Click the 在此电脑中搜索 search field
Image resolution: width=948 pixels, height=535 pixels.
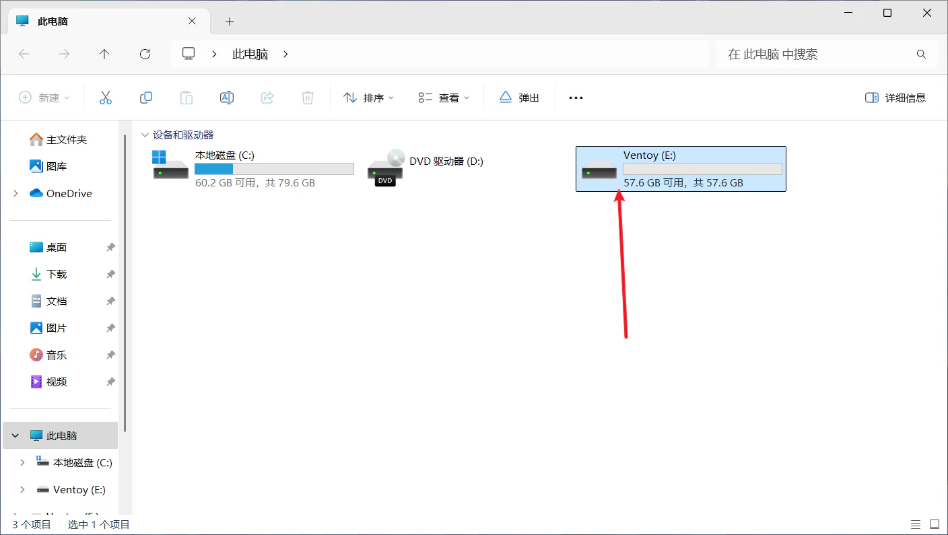click(827, 54)
